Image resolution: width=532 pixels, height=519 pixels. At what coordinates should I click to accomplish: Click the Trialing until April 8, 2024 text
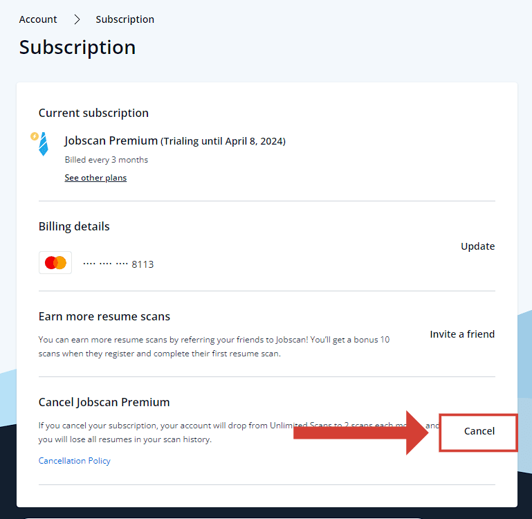point(223,141)
